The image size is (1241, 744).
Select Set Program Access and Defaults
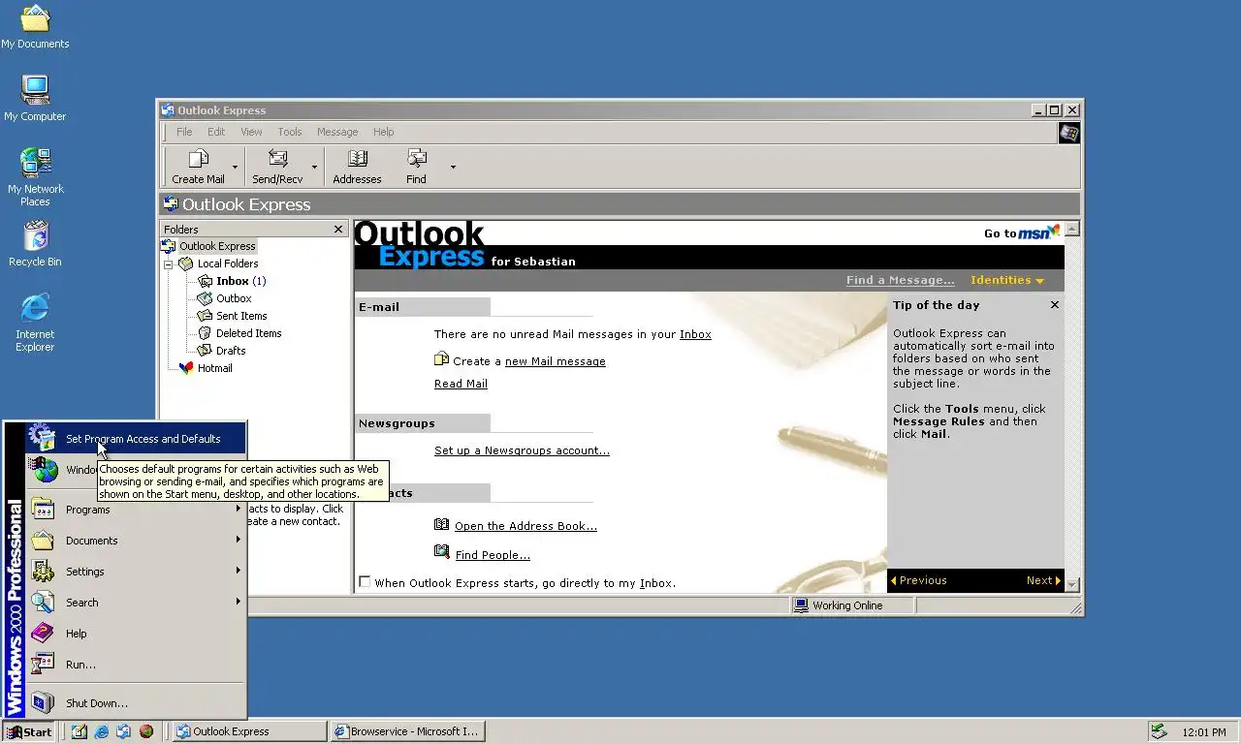136,439
